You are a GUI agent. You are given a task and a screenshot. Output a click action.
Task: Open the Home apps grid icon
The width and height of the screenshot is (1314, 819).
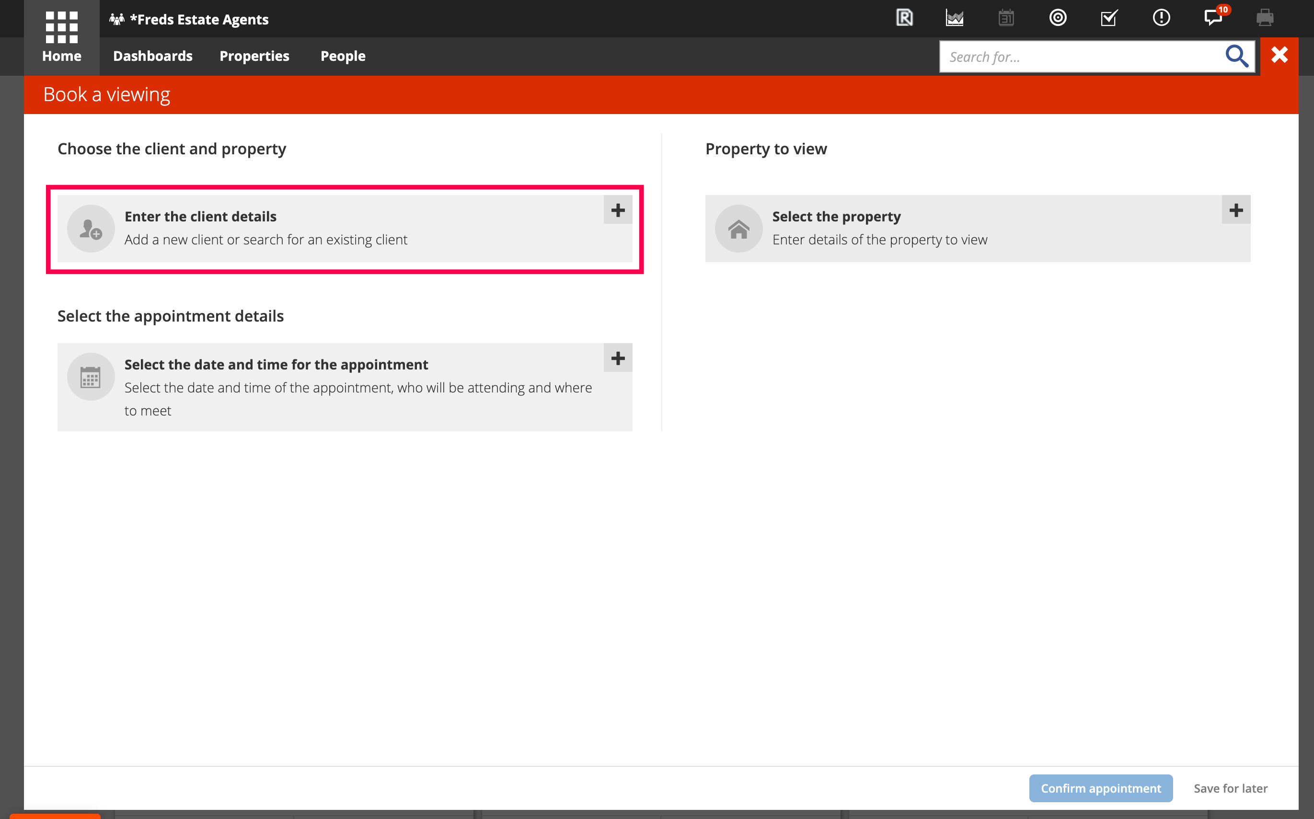(62, 27)
